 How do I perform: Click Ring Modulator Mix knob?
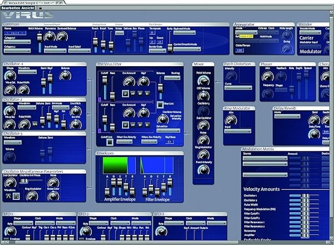coord(230,120)
